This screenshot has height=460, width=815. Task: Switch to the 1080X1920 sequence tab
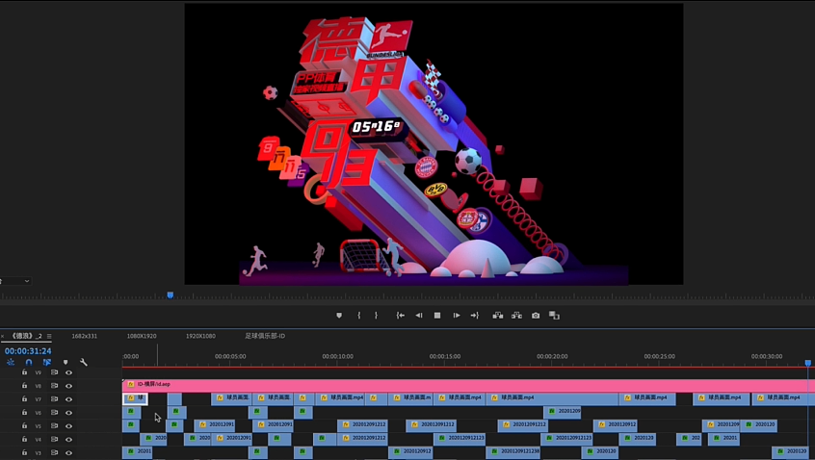pos(142,336)
